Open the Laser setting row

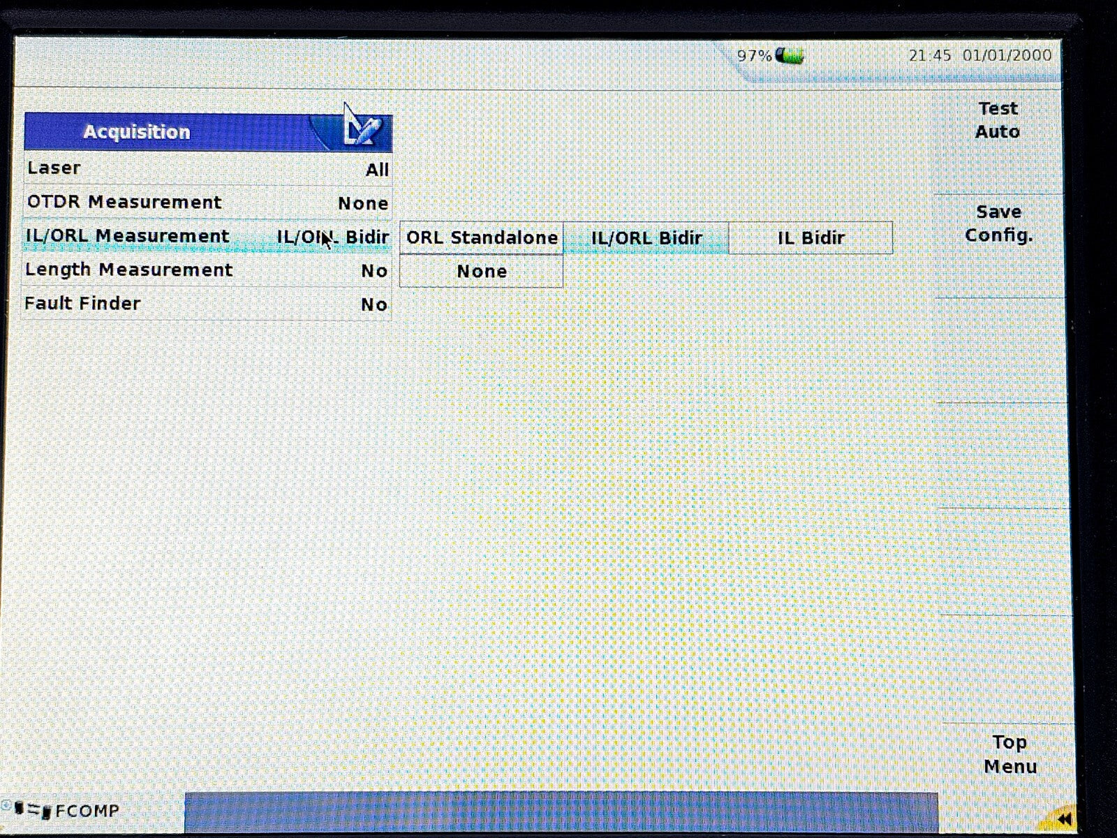click(x=207, y=169)
